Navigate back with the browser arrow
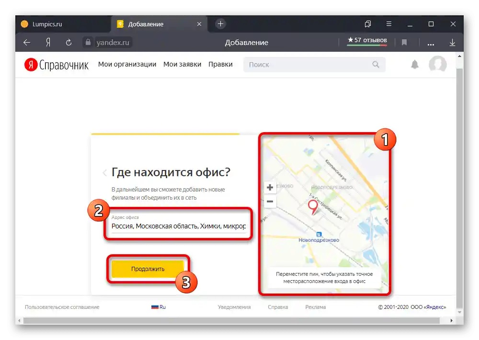Image resolution: width=479 pixels, height=340 pixels. pos(26,43)
